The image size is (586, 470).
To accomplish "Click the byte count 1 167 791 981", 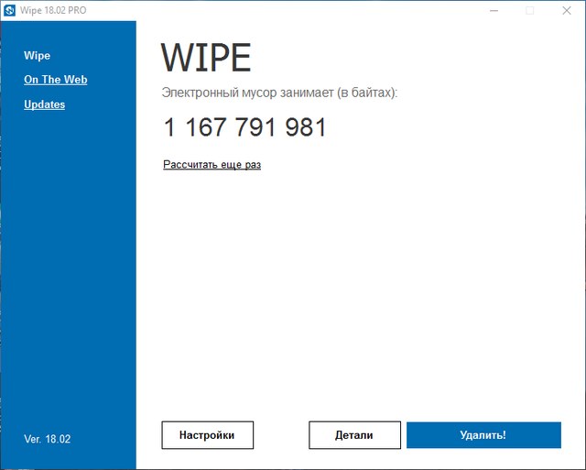I will coord(244,127).
